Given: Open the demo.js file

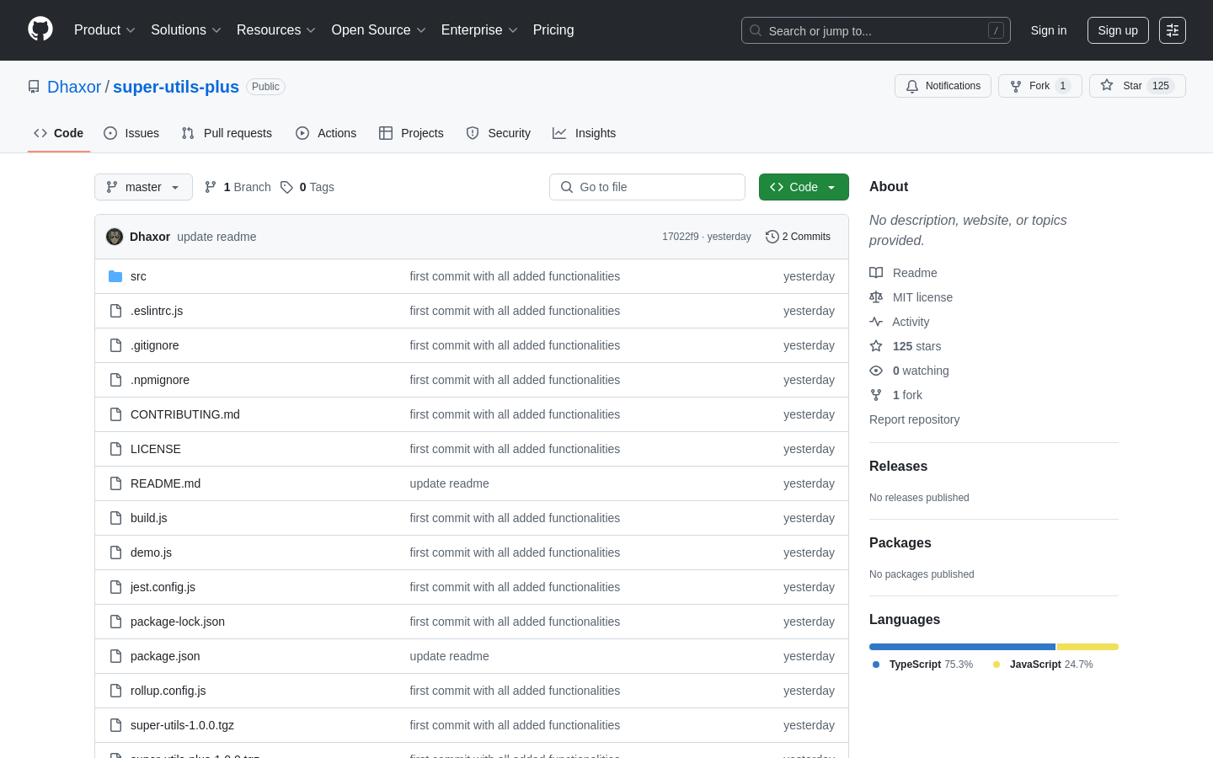Looking at the screenshot, I should click(151, 552).
